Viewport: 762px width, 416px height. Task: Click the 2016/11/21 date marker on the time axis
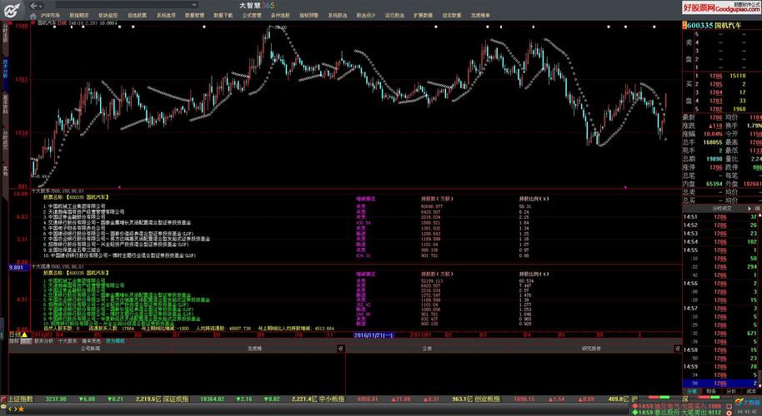click(373, 335)
